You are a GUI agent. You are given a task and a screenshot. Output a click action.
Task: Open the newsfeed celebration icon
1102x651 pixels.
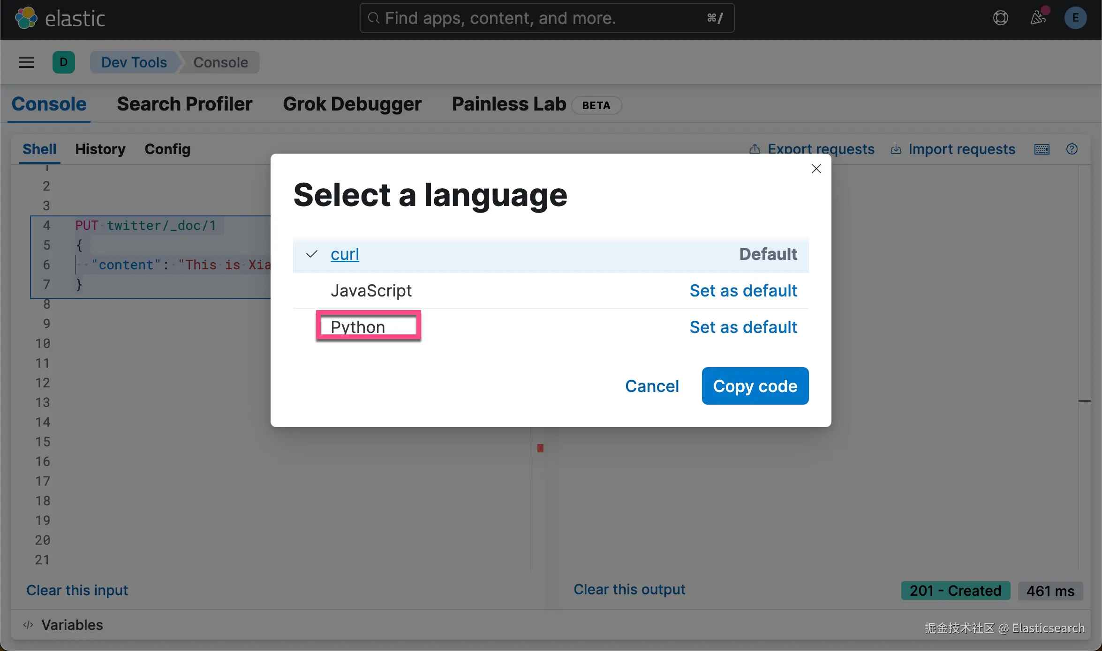point(1038,18)
